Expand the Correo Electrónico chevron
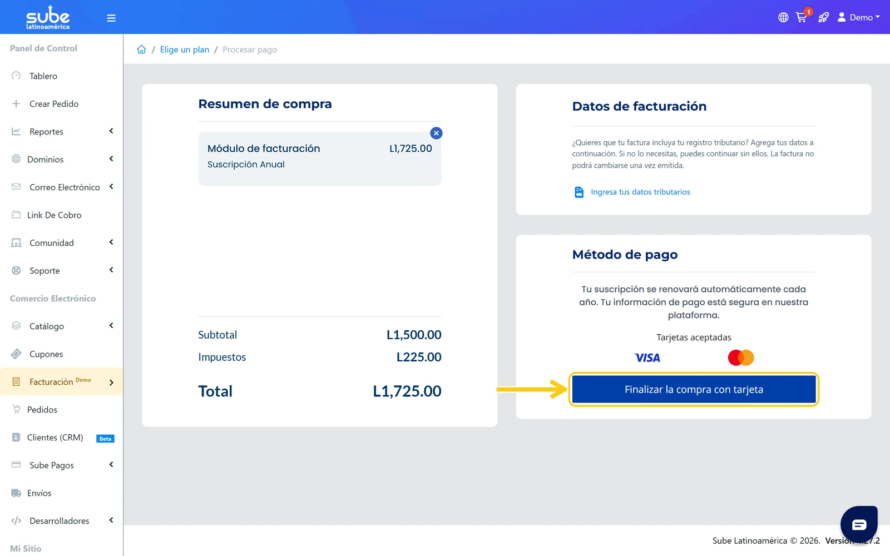Image resolution: width=890 pixels, height=556 pixels. [111, 187]
